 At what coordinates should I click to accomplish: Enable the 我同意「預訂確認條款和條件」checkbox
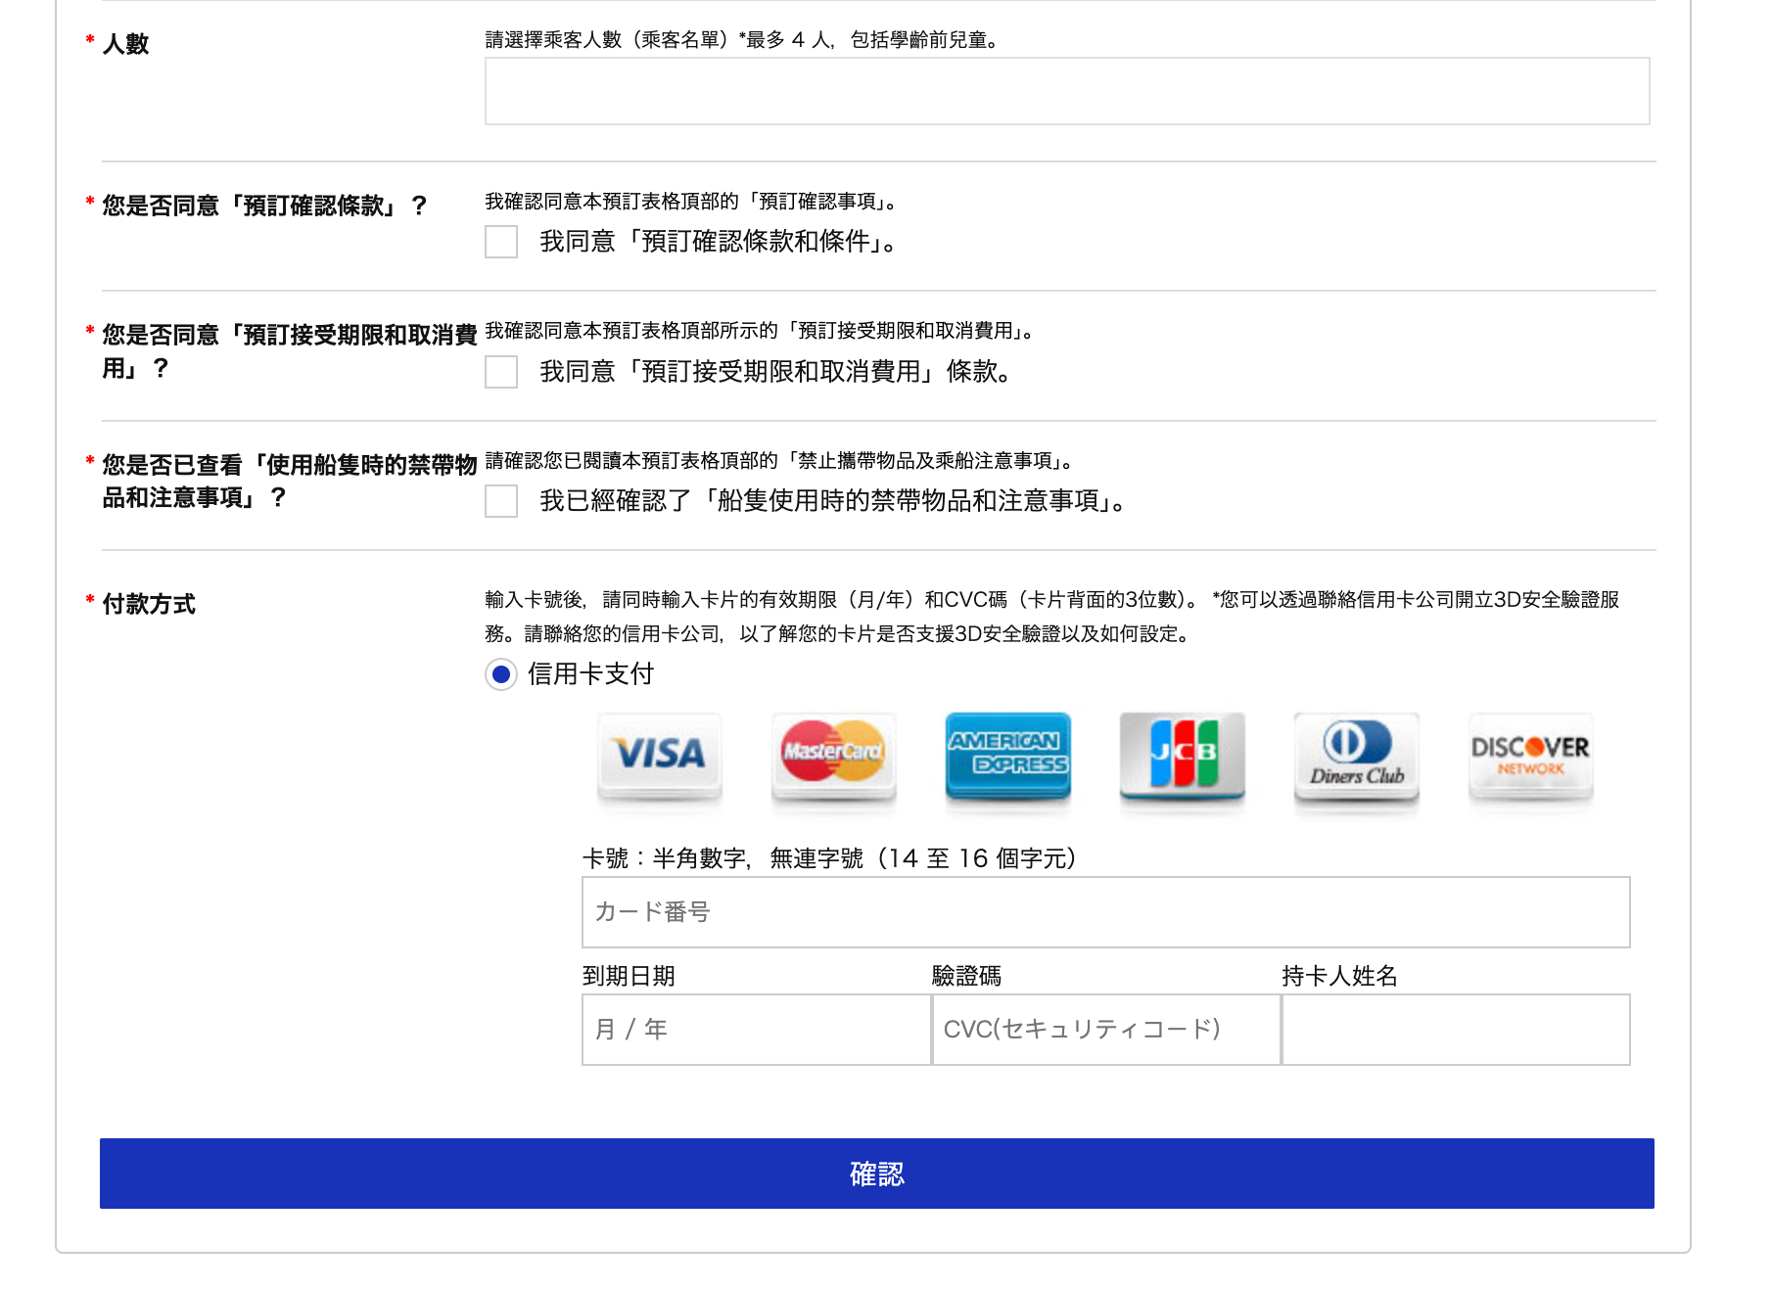(x=501, y=242)
